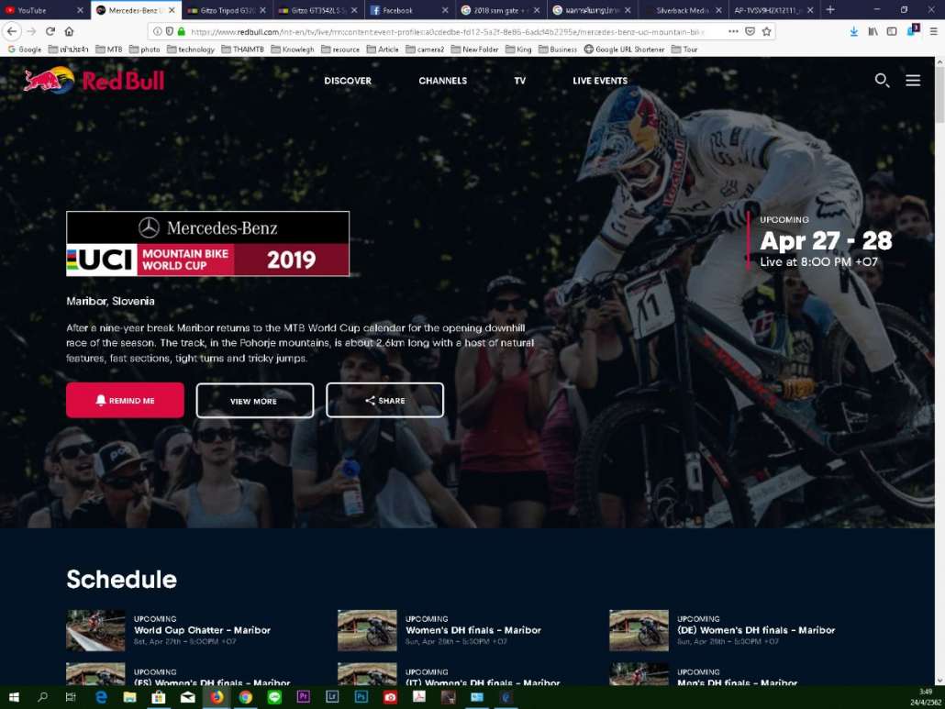Open Adobe Premiere from taskbar
Image resolution: width=945 pixels, height=709 pixels.
pyautogui.click(x=303, y=697)
